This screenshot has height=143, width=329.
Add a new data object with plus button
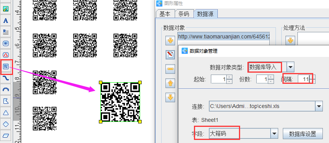click(170, 40)
